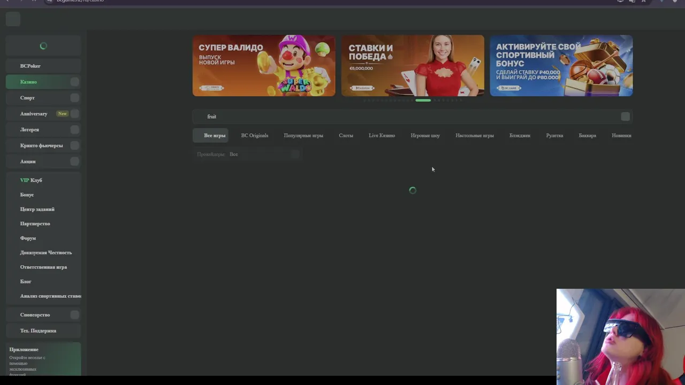This screenshot has width=685, height=385.
Task: Expand the Казино submenu arrow
Action: click(75, 82)
